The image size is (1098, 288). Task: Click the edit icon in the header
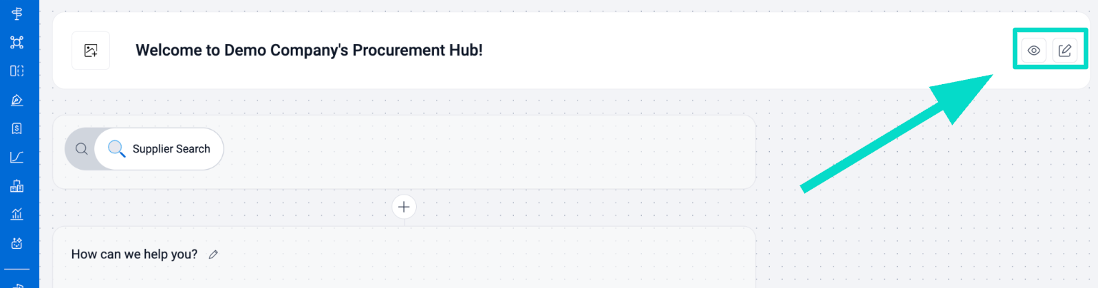(1064, 50)
